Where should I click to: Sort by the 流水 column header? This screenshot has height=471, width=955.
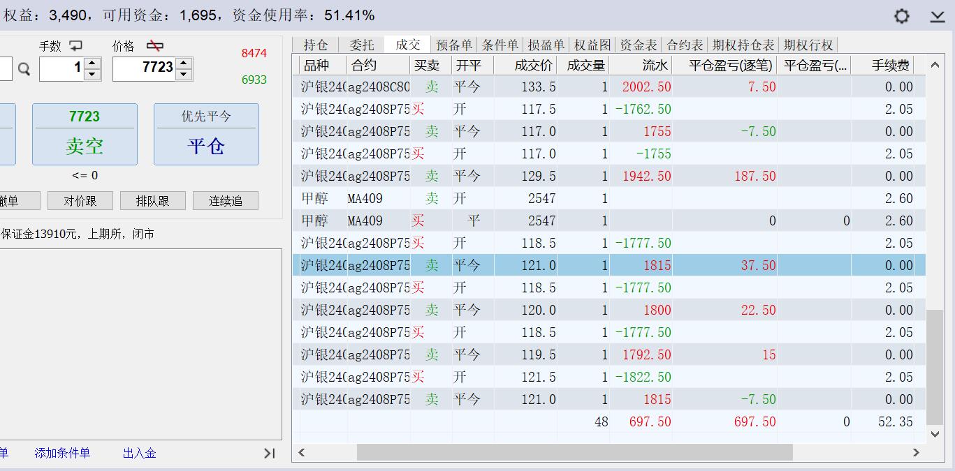[641, 65]
